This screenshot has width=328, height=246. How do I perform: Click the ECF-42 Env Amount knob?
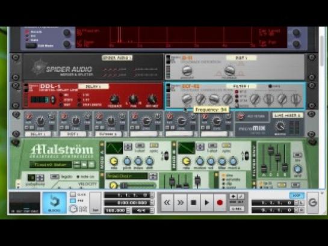[x=214, y=99]
